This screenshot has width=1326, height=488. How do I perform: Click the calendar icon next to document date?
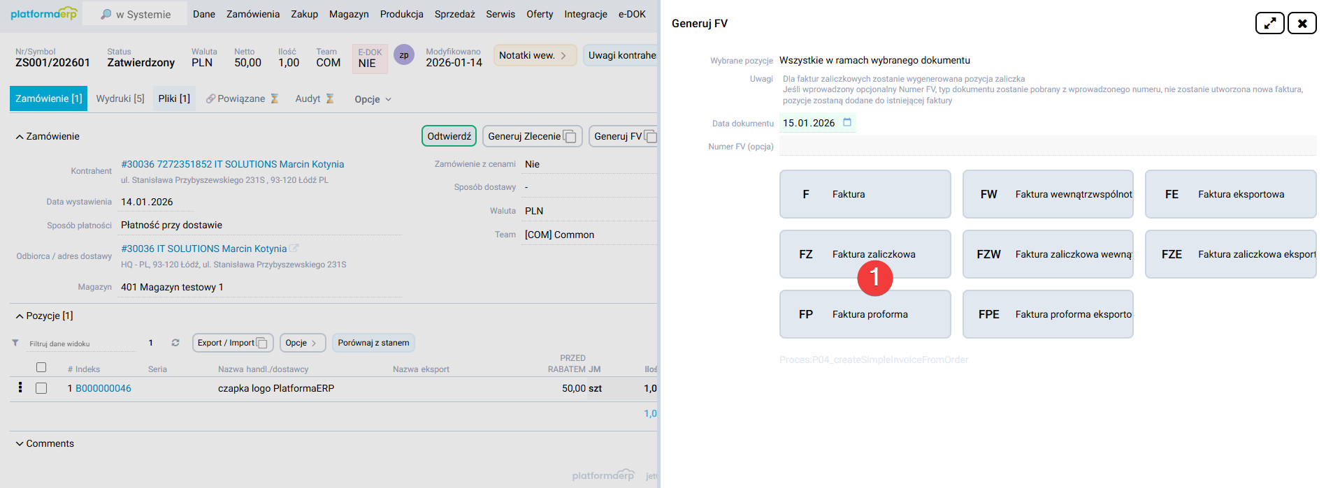click(x=847, y=122)
